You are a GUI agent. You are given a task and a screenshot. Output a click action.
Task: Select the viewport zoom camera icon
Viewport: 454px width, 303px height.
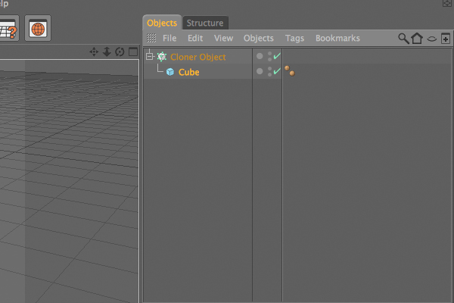[x=107, y=52]
